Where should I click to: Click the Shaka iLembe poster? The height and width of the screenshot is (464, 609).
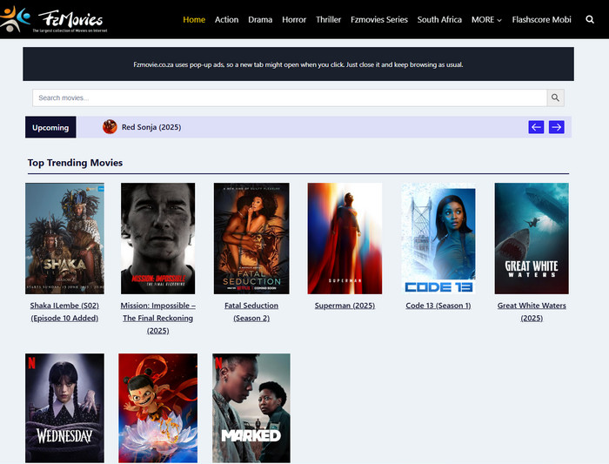[x=64, y=239]
